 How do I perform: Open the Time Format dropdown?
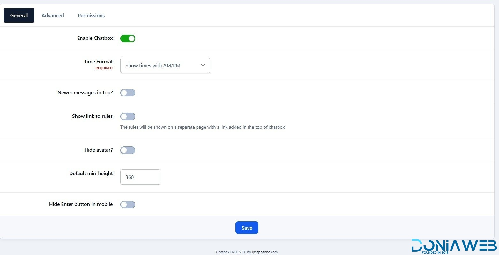(x=165, y=65)
